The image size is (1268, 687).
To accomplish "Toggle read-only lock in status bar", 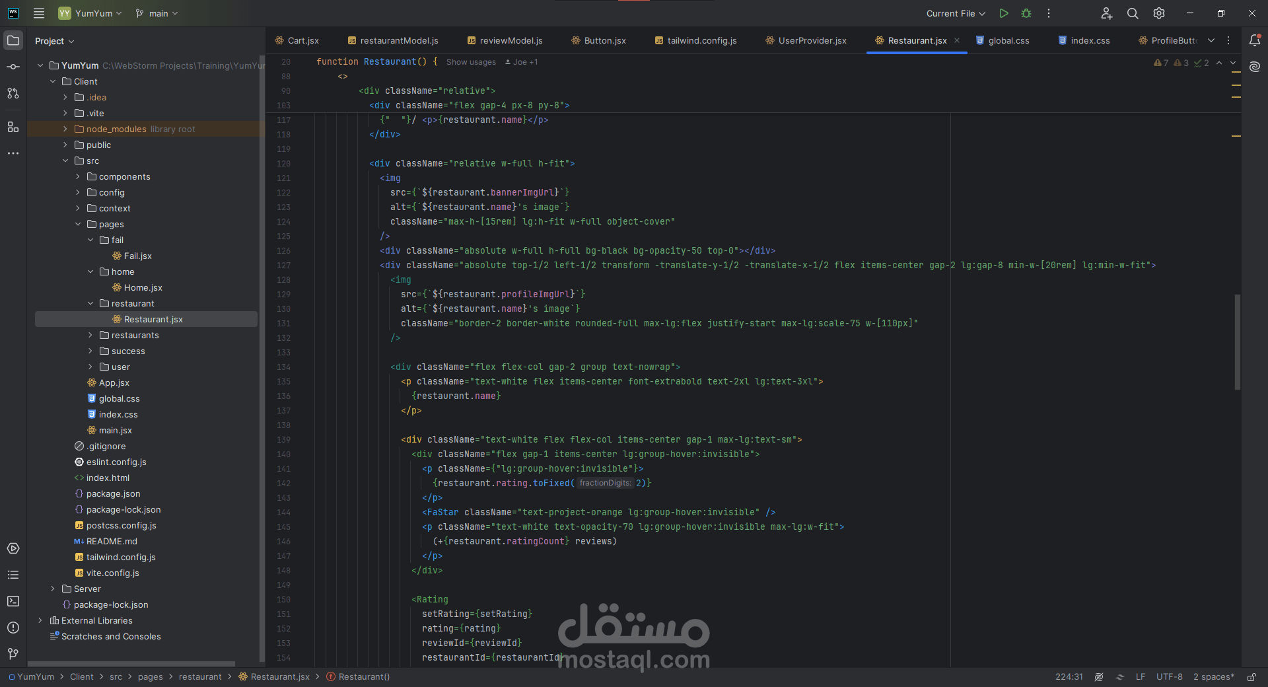I will pyautogui.click(x=1251, y=676).
